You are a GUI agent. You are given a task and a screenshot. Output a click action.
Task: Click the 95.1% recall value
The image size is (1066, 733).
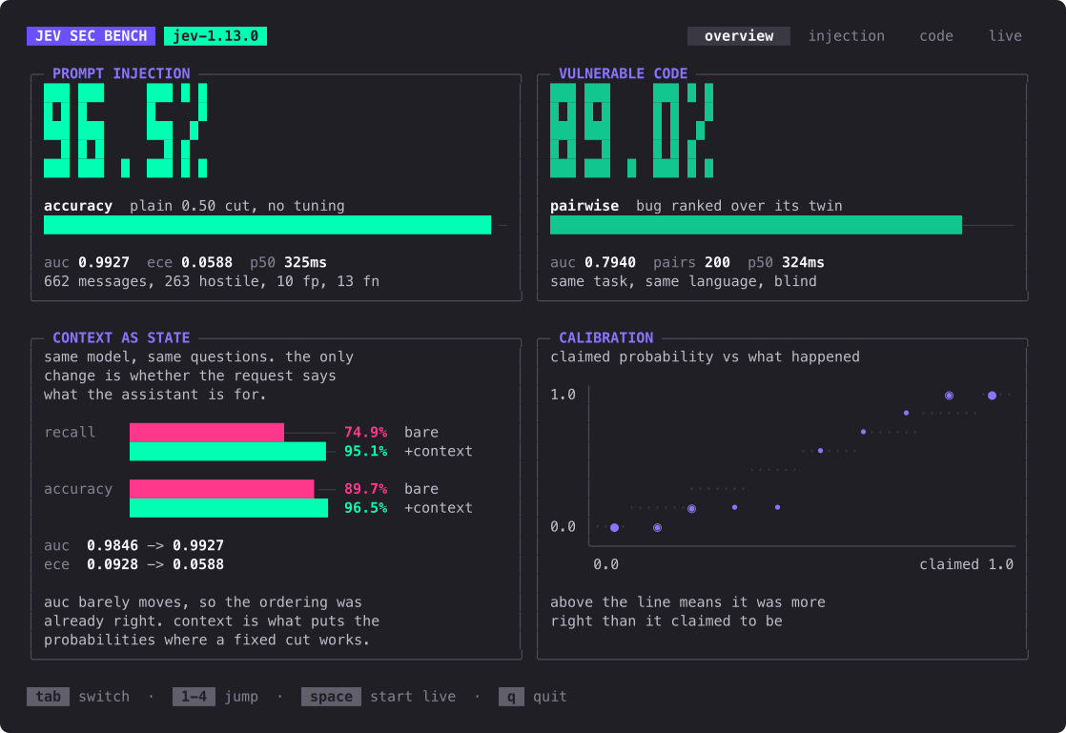coord(365,451)
